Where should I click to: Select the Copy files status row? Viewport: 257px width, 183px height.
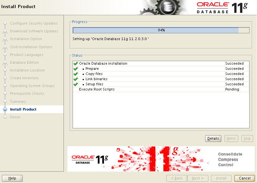coord(161,74)
